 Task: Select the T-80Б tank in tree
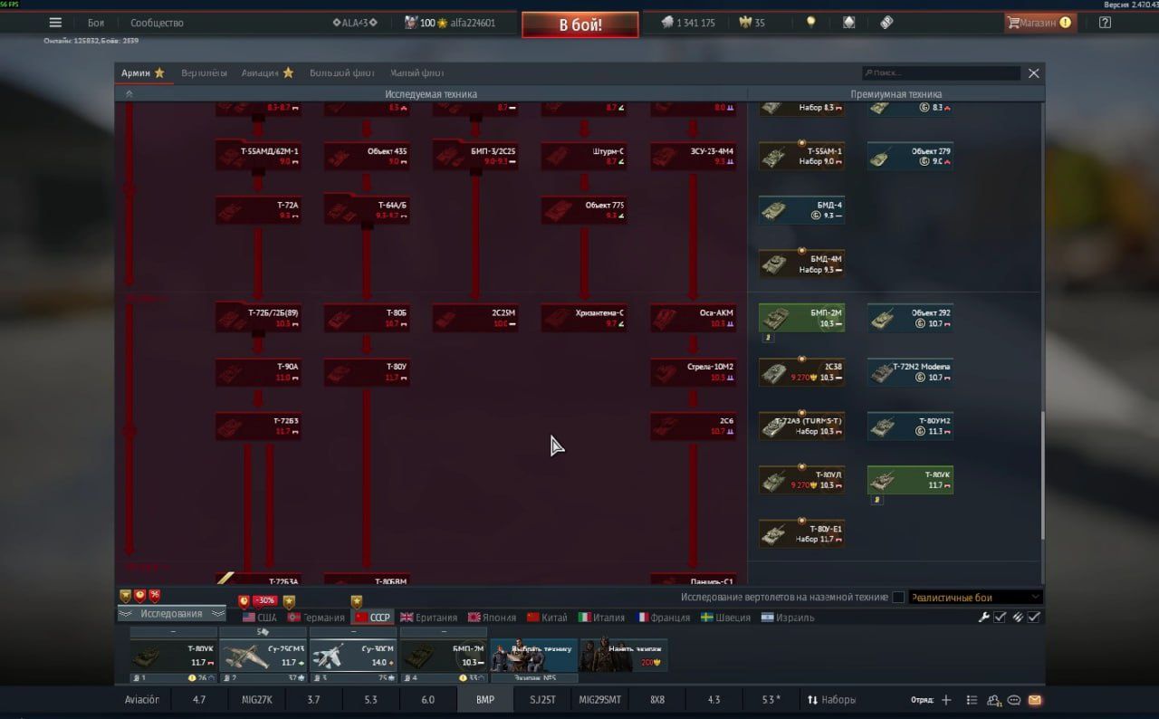point(367,317)
